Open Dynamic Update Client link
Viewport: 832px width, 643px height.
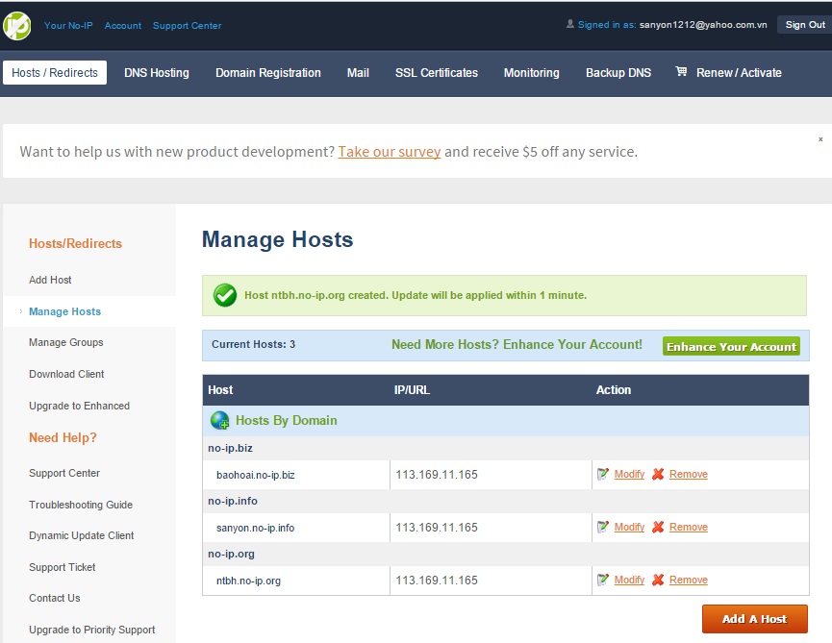click(81, 535)
